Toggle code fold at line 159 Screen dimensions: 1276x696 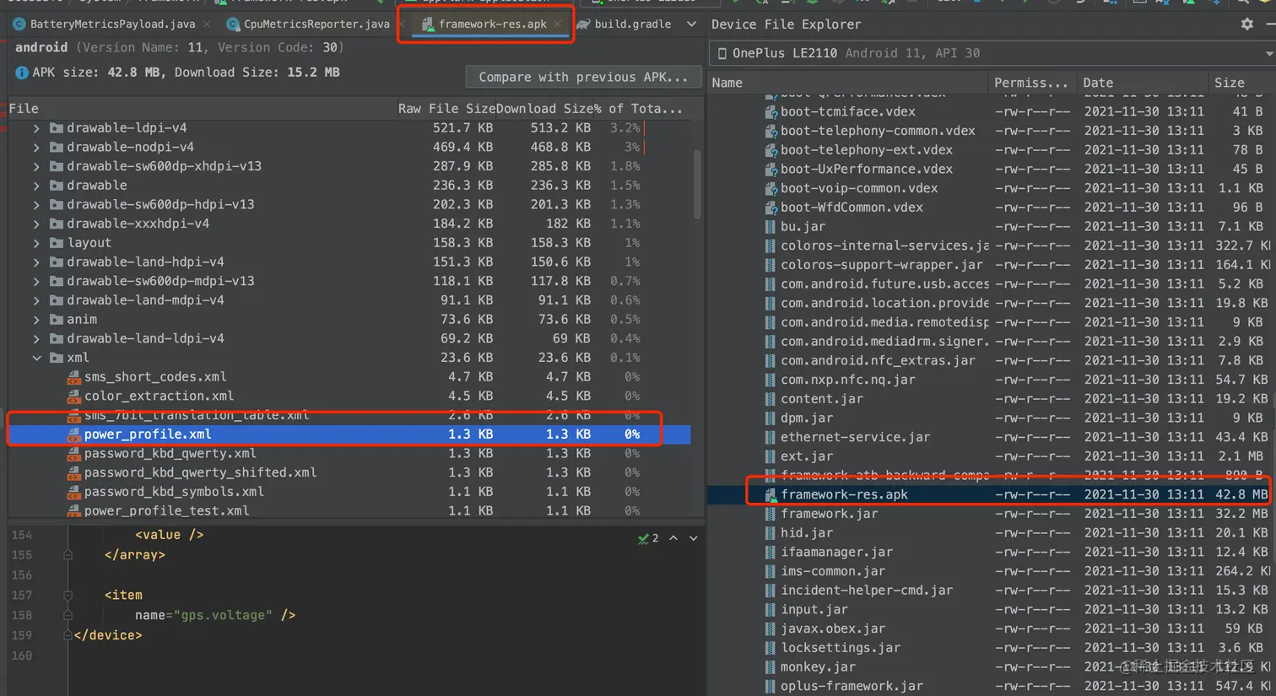point(68,635)
